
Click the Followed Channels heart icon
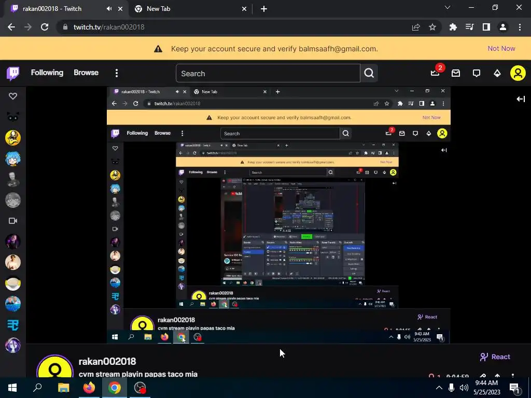(x=13, y=96)
